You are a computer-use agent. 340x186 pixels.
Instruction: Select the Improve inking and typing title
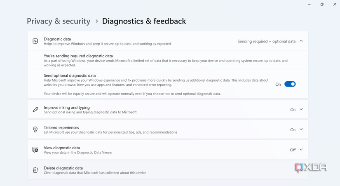[x=66, y=108]
